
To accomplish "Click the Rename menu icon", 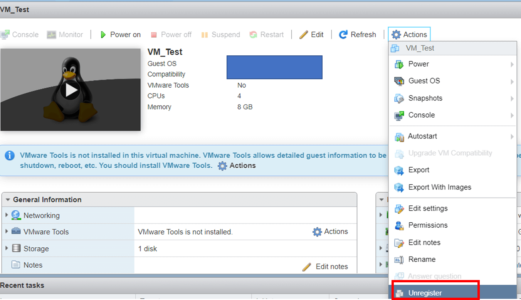I will [399, 260].
